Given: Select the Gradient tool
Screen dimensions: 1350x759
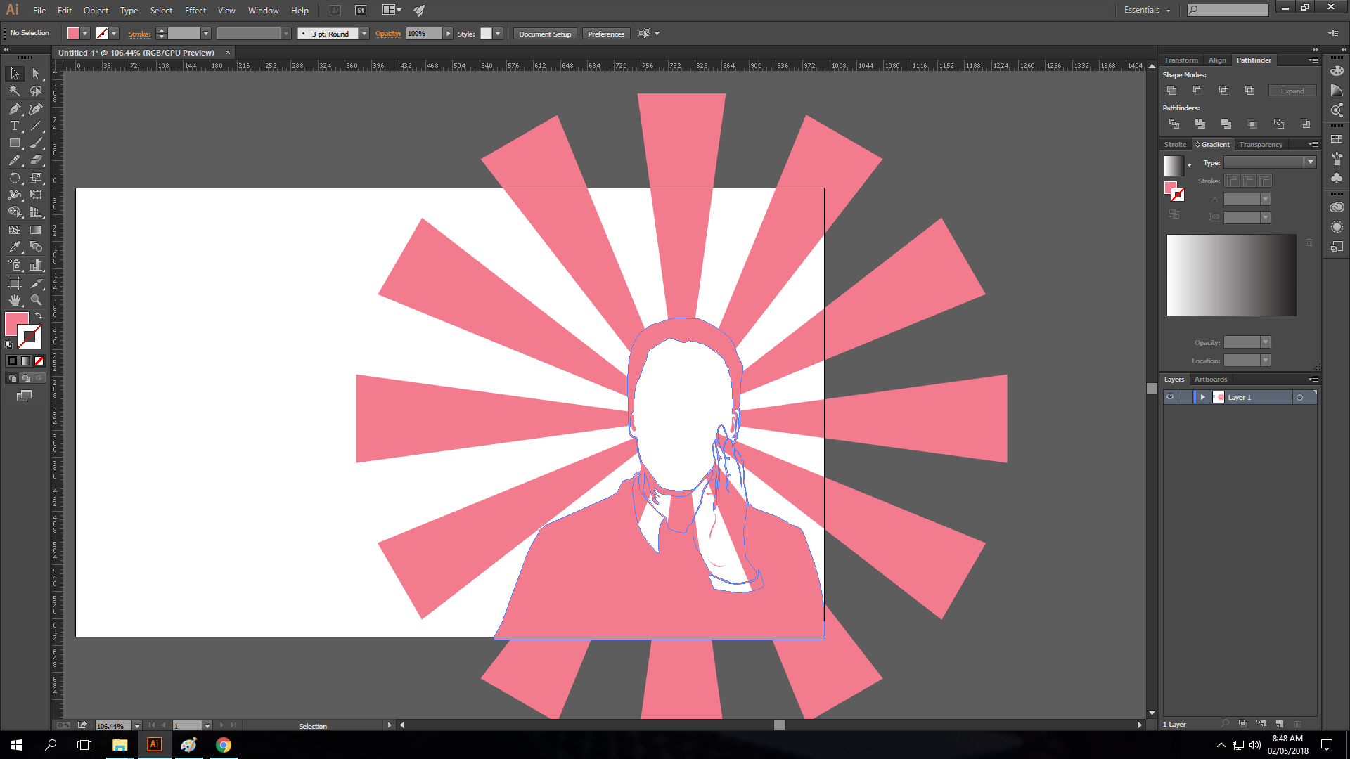Looking at the screenshot, I should 36,230.
